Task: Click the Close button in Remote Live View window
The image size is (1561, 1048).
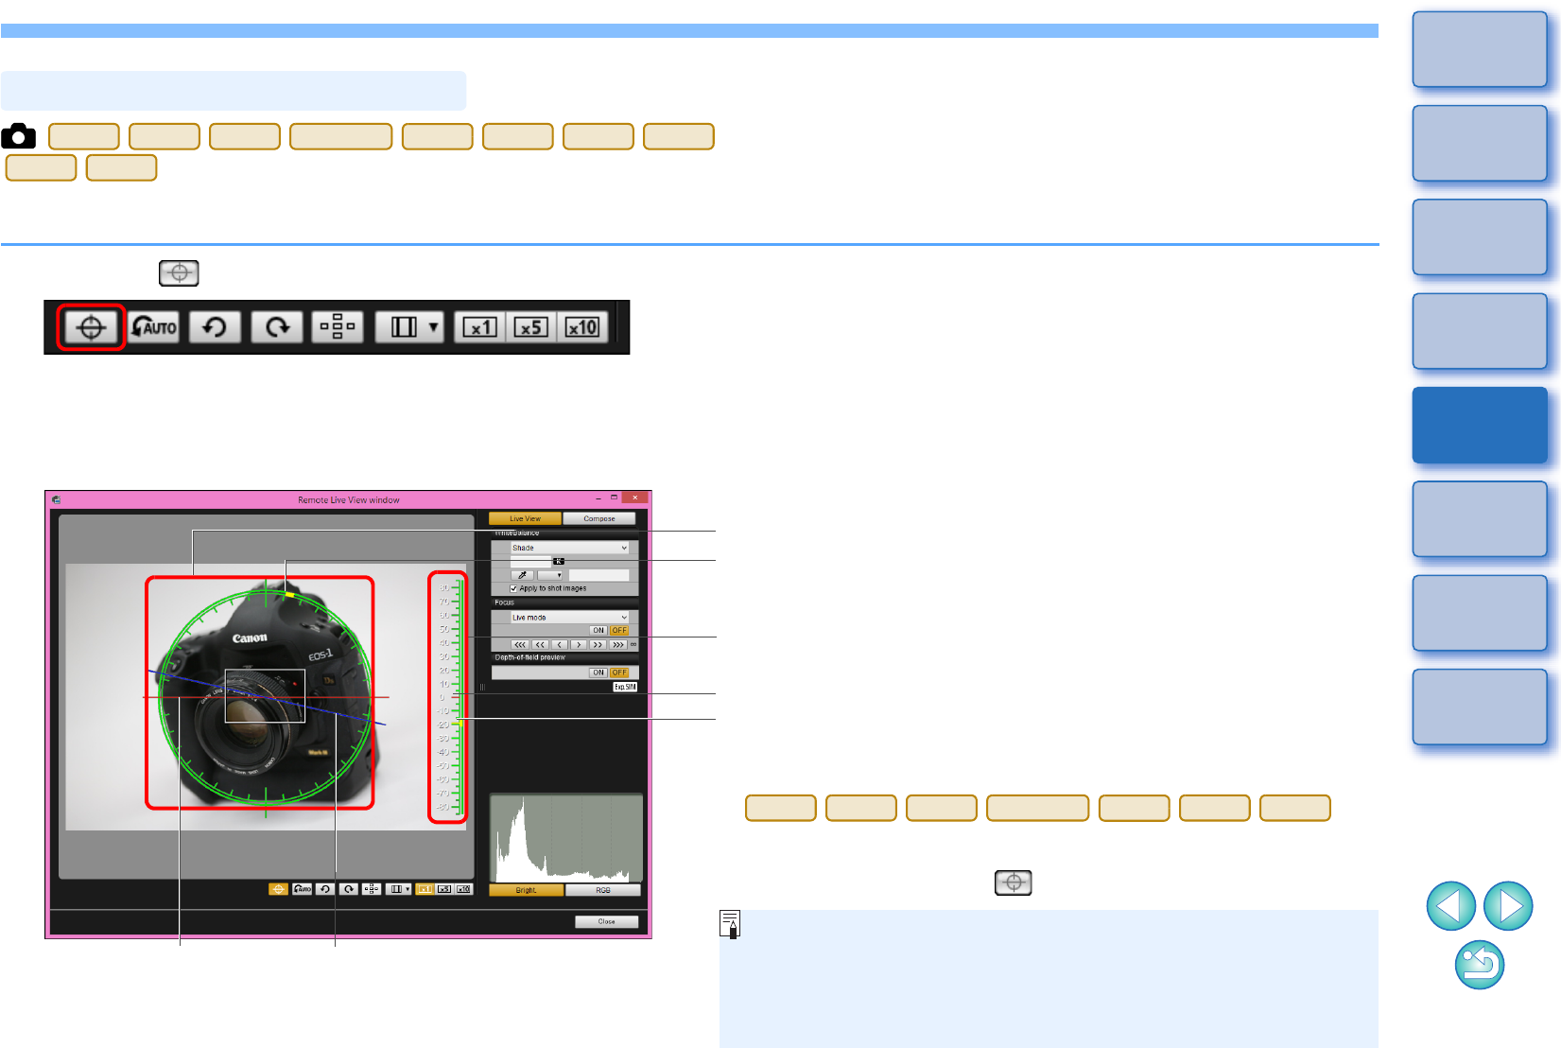Action: (606, 921)
